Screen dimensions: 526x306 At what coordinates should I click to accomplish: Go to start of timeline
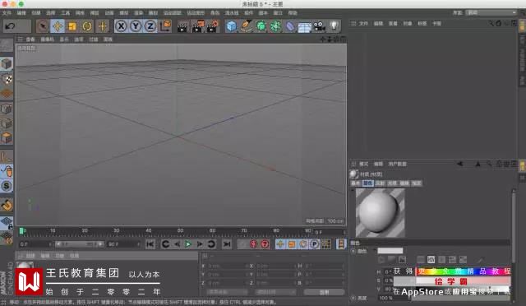150,244
